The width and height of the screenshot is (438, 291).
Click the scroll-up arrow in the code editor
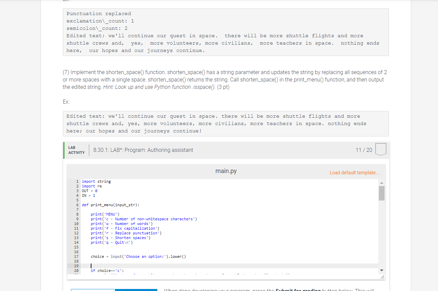pyautogui.click(x=381, y=183)
